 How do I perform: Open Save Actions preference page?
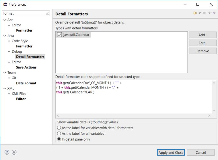pos(26,67)
